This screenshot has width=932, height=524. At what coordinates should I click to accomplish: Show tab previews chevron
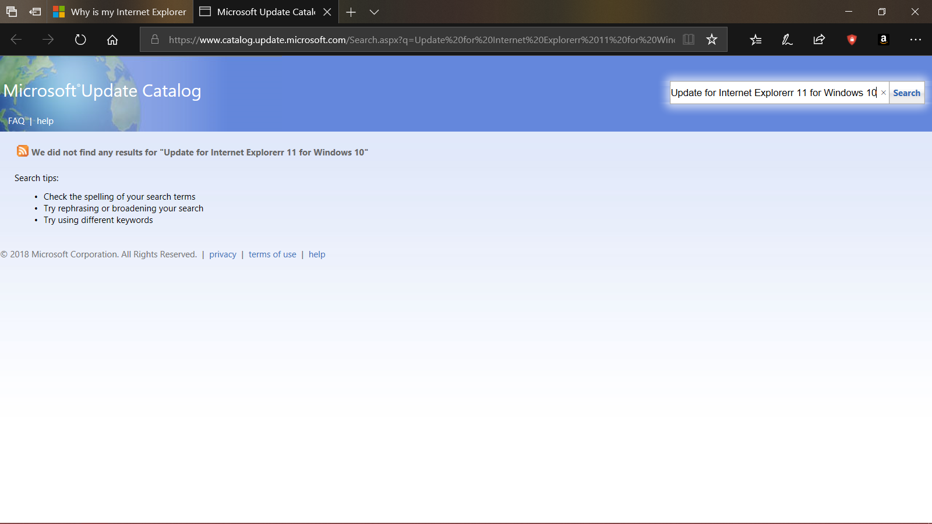(x=375, y=12)
